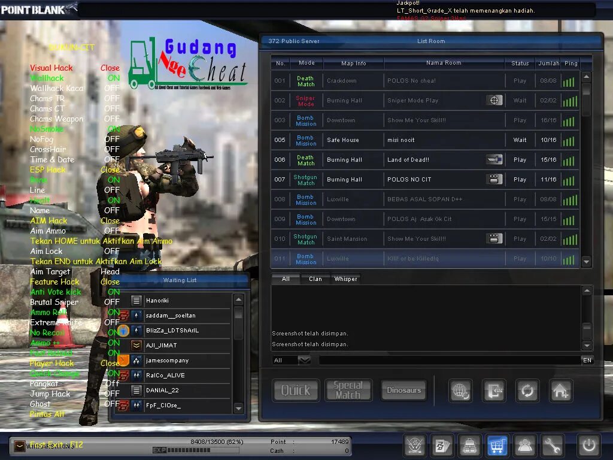Collapse the Player Hack section
Screen dimensions: 613x460
point(110,363)
